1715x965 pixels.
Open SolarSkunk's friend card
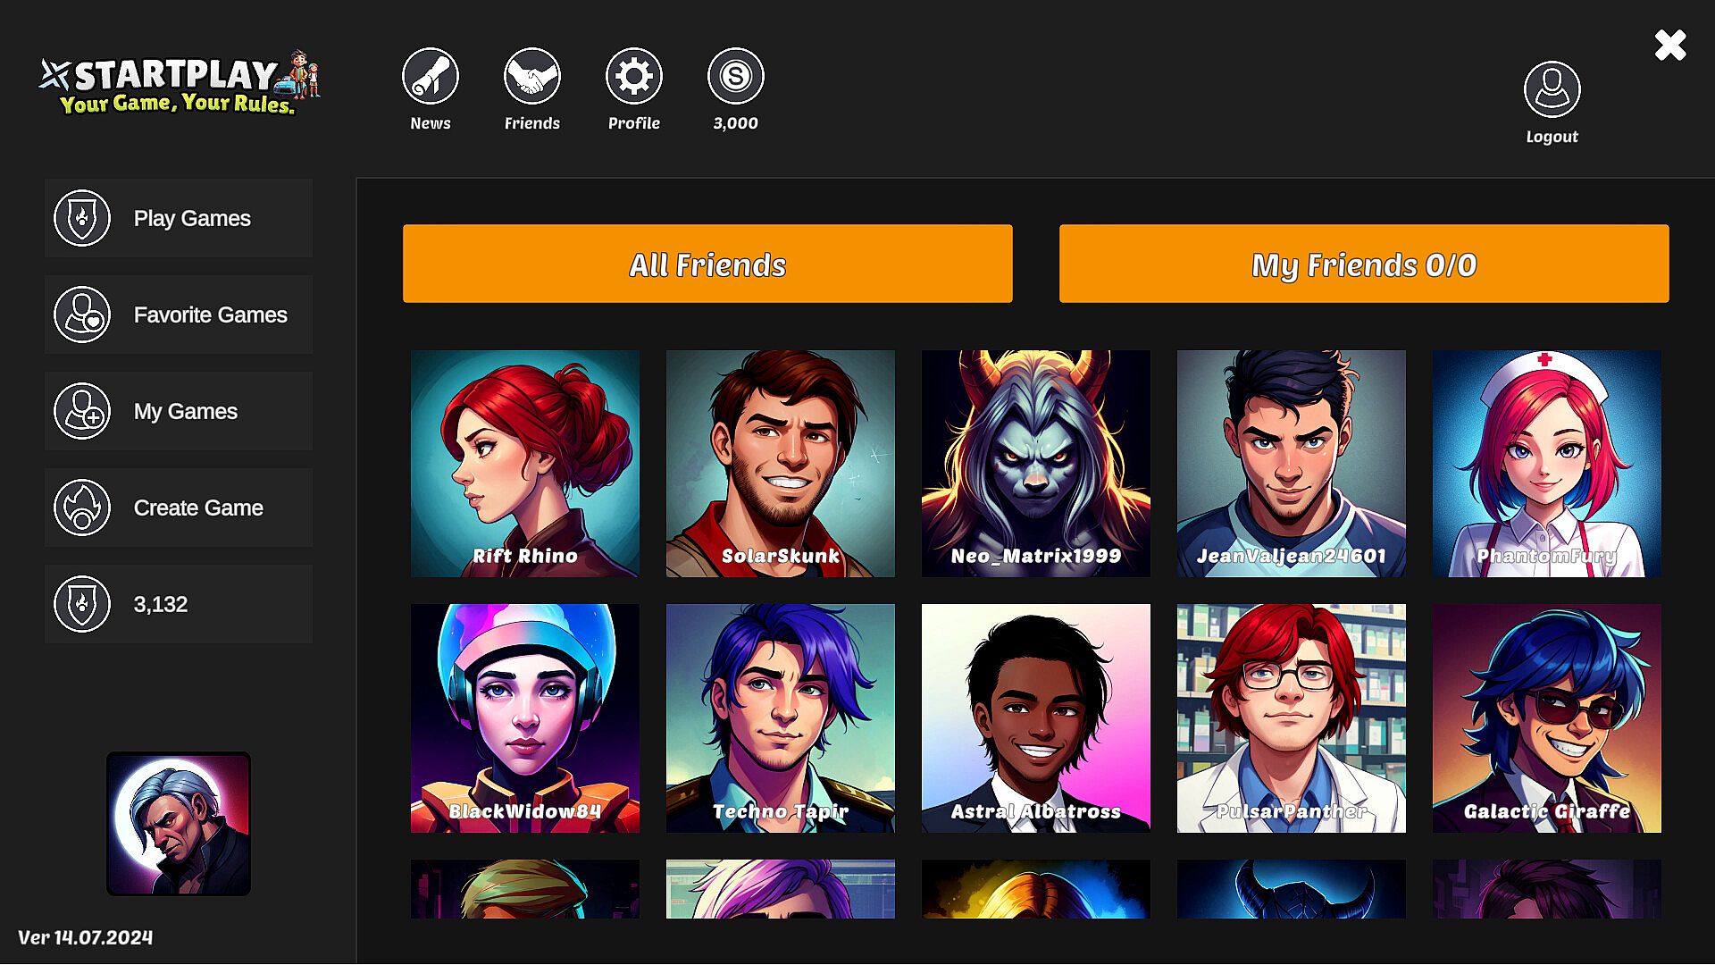[781, 464]
